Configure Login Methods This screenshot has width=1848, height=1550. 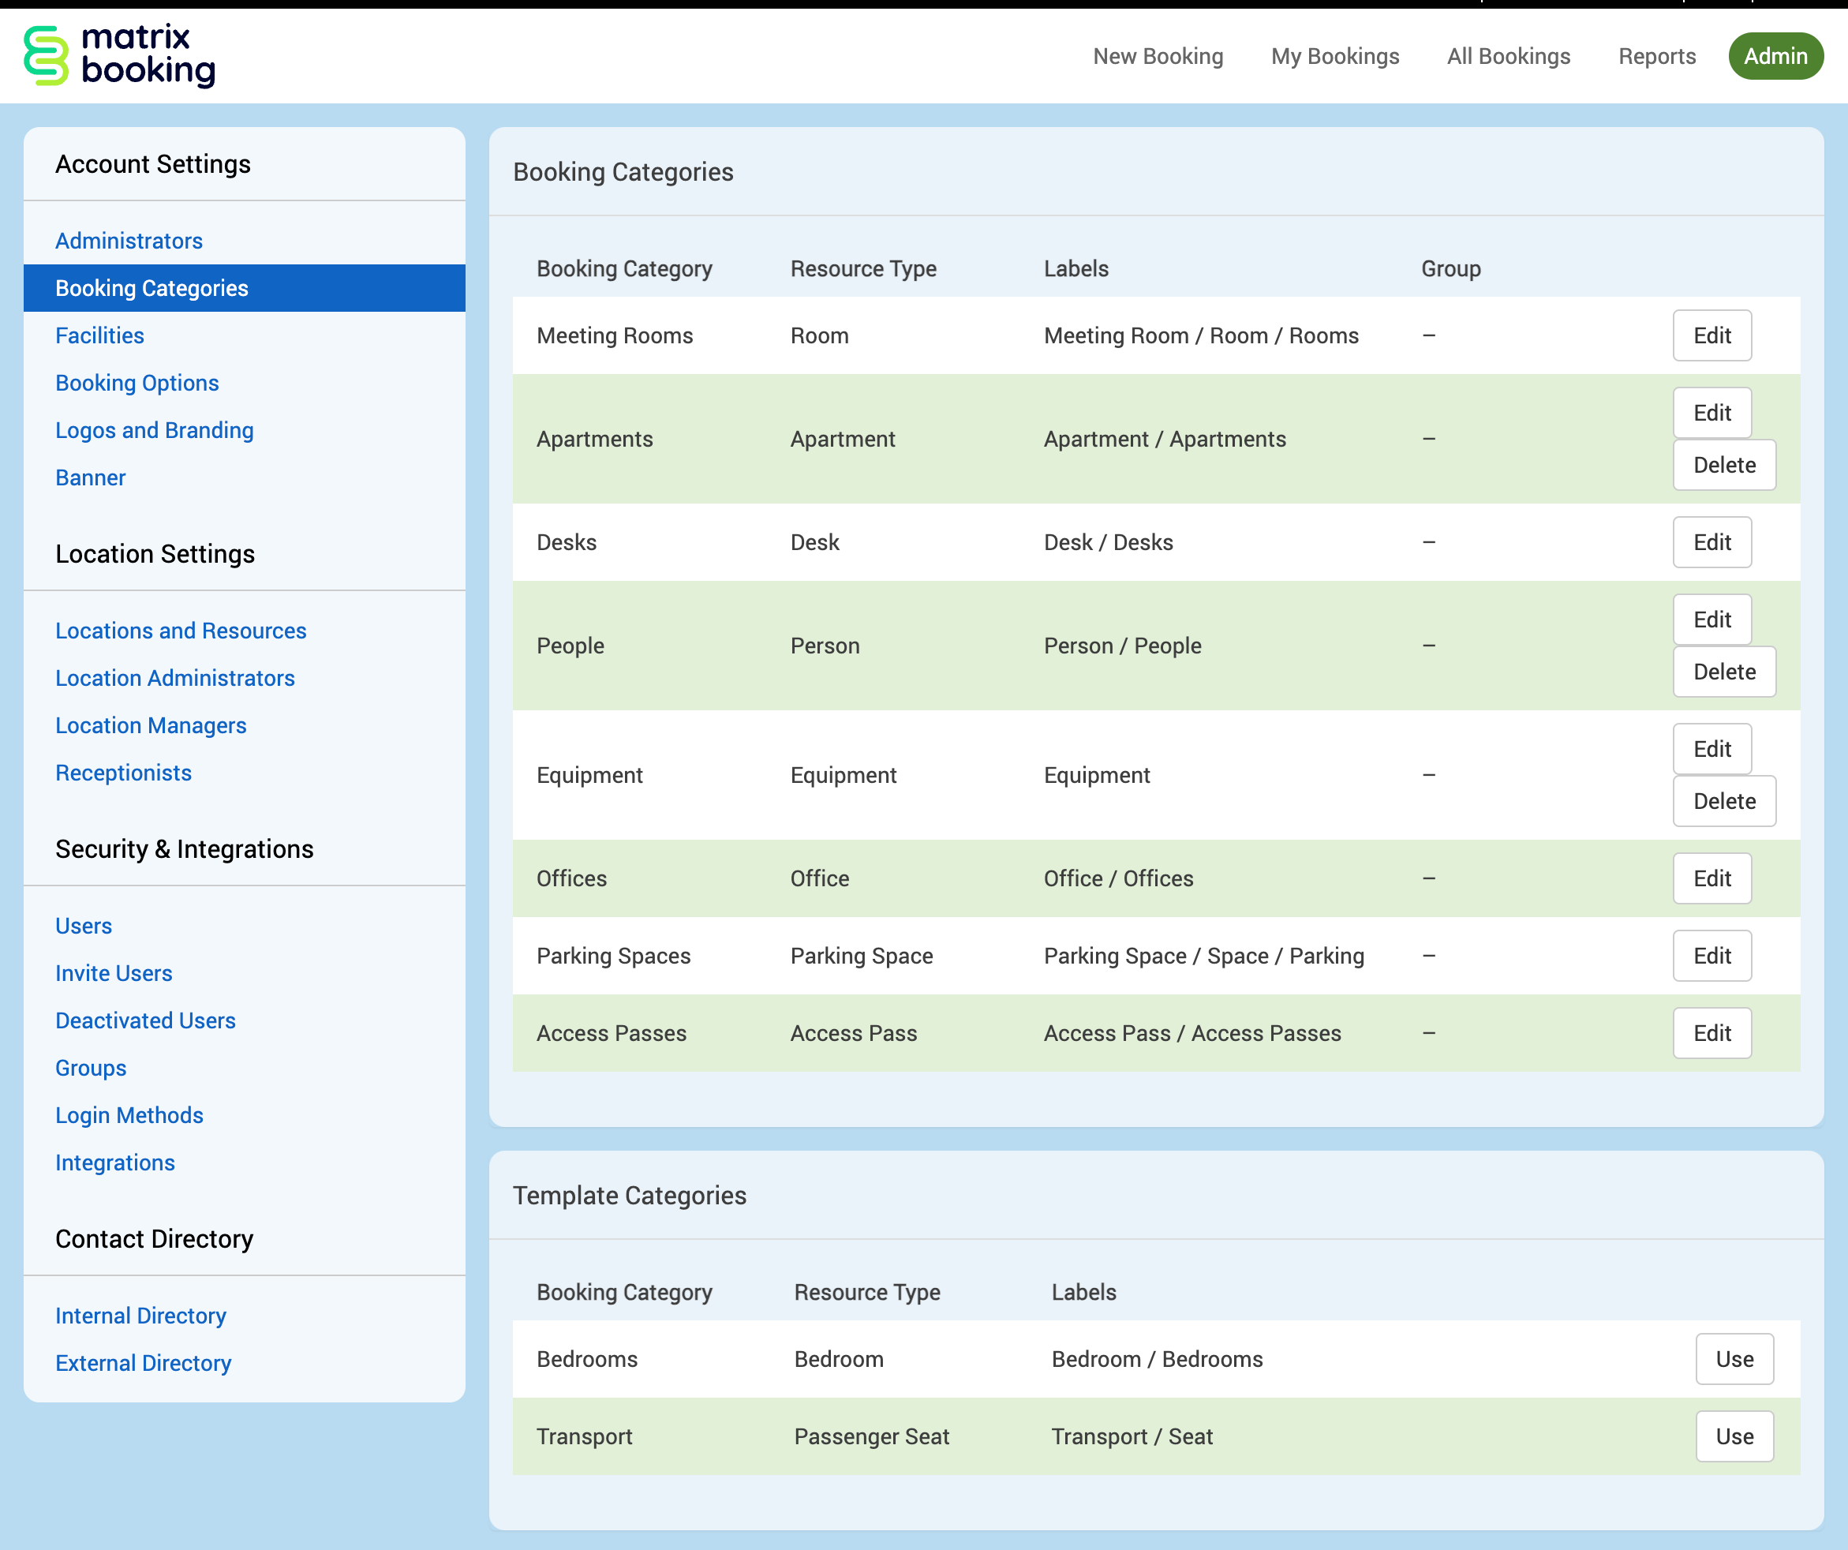129,1114
